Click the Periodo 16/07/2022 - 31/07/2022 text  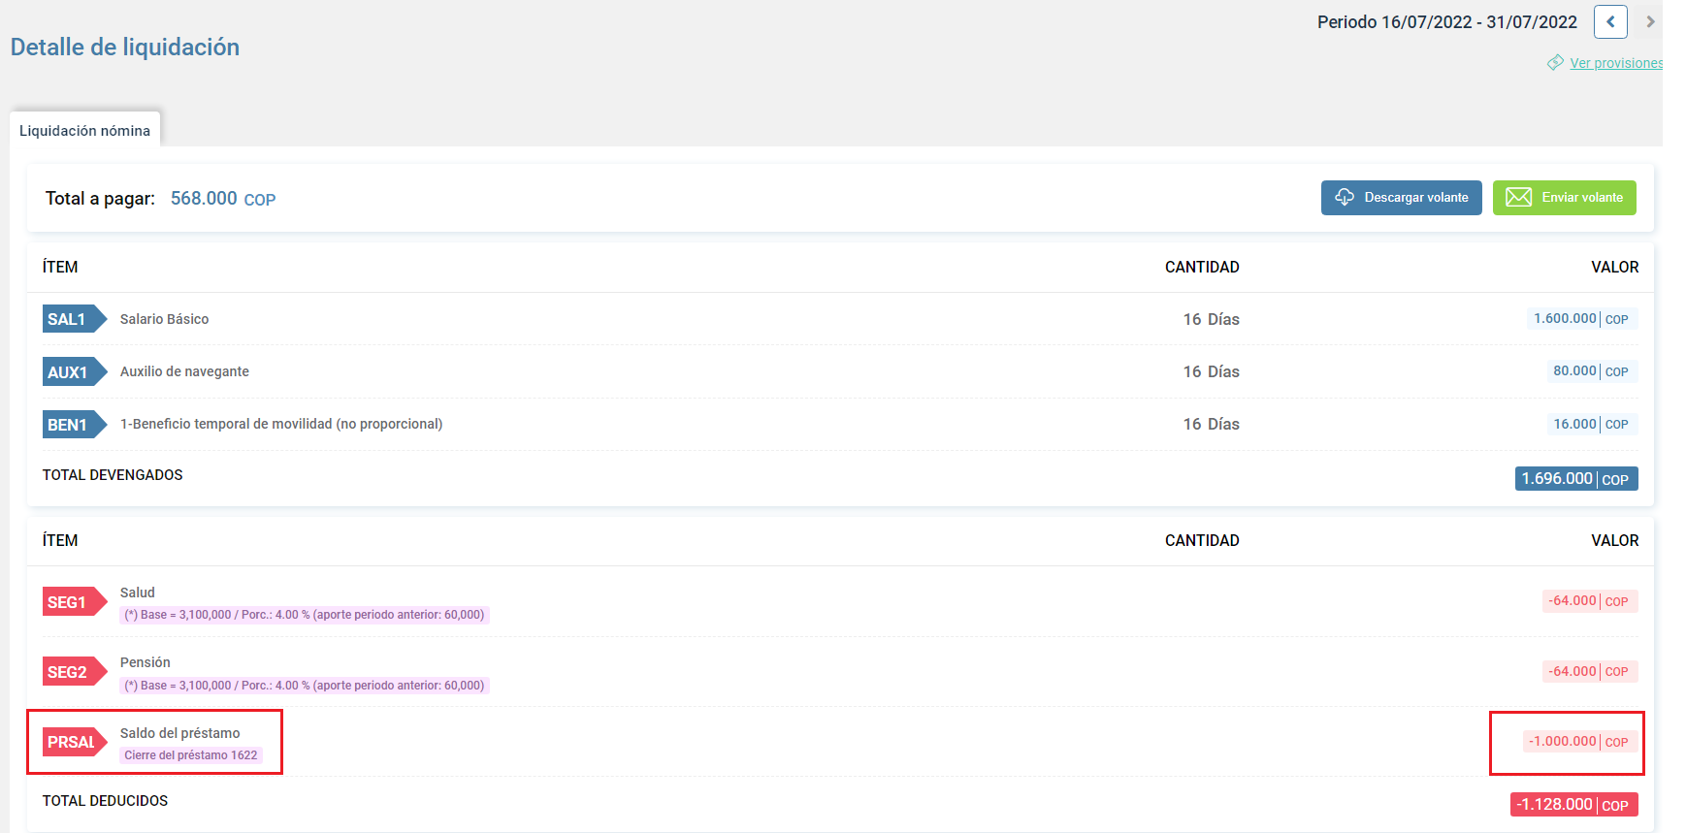click(1446, 21)
